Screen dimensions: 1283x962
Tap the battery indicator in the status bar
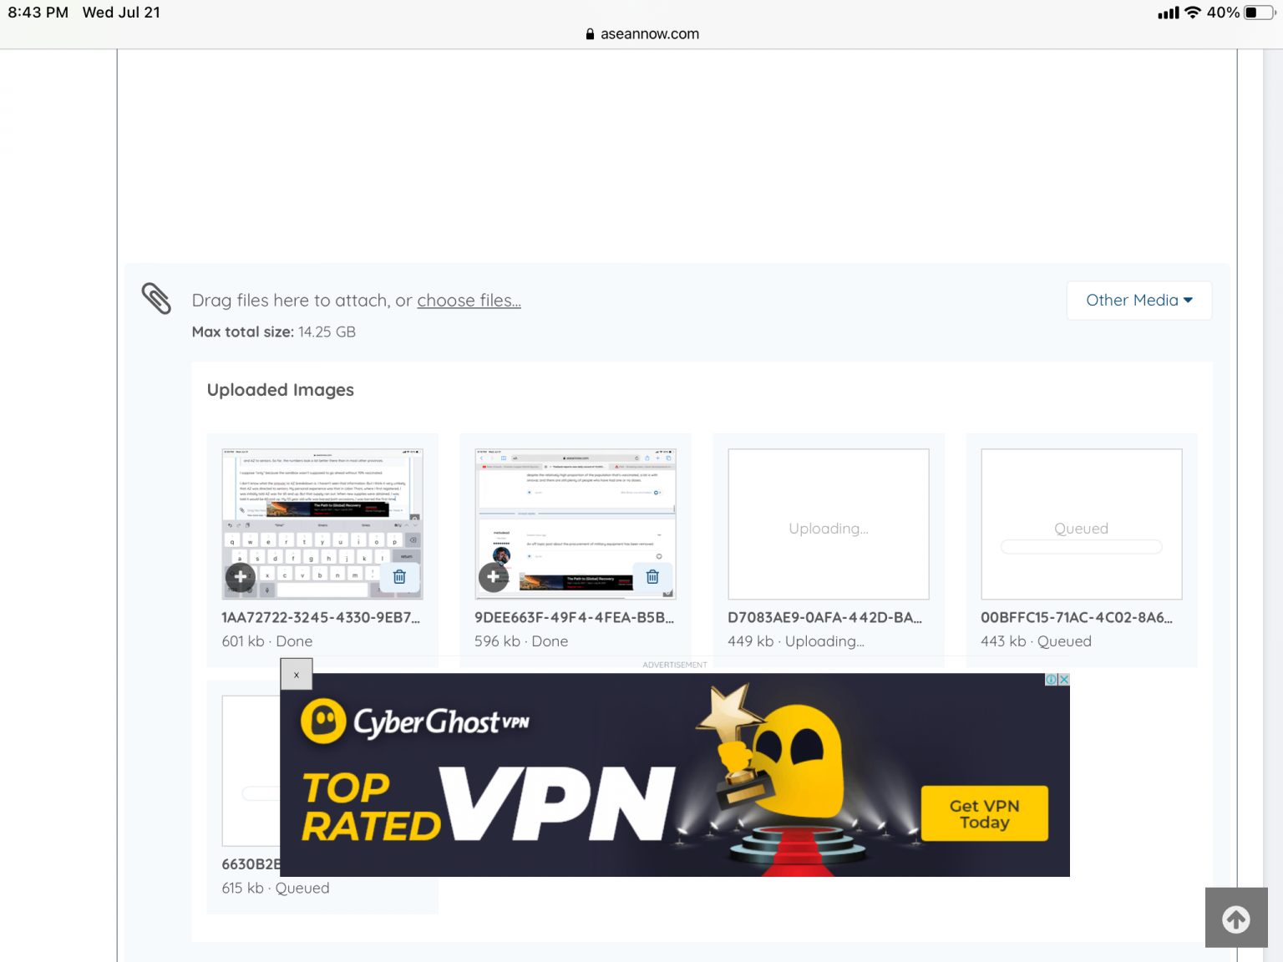click(x=1257, y=13)
